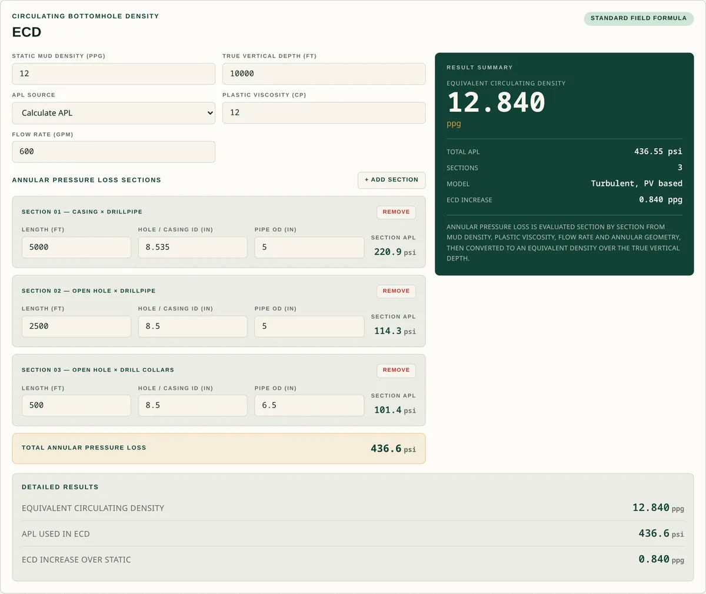Viewport: 706px width, 594px height.
Task: Edit the Plastic Viscosity field
Action: coord(324,113)
